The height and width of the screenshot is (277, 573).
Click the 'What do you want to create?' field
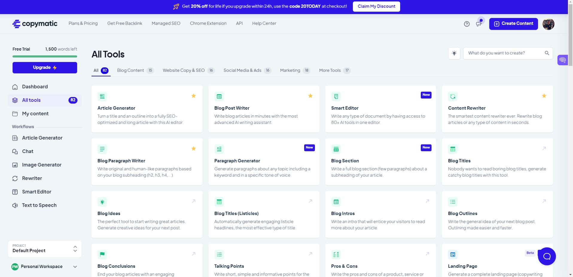[x=502, y=53]
